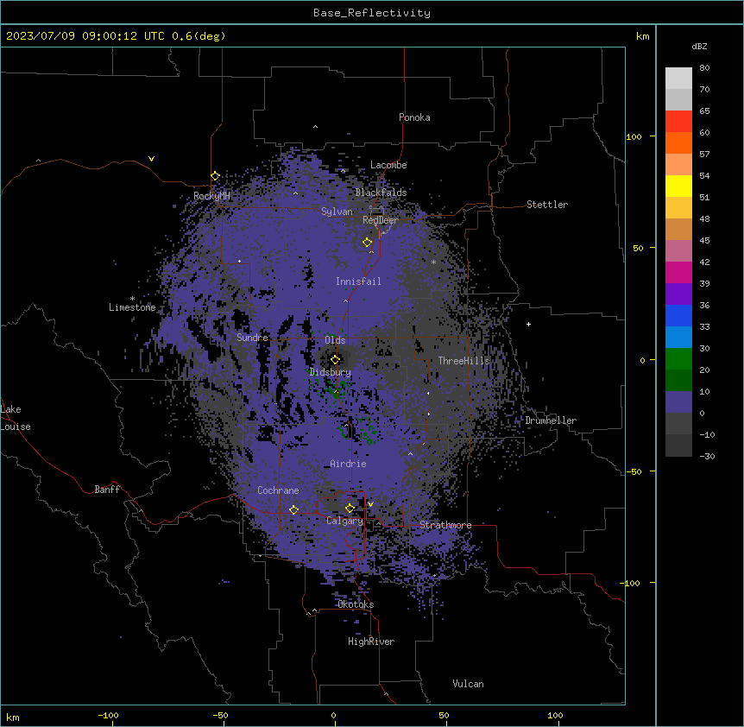Click the RockyMH label
Screen dimensions: 744x727
tap(211, 196)
